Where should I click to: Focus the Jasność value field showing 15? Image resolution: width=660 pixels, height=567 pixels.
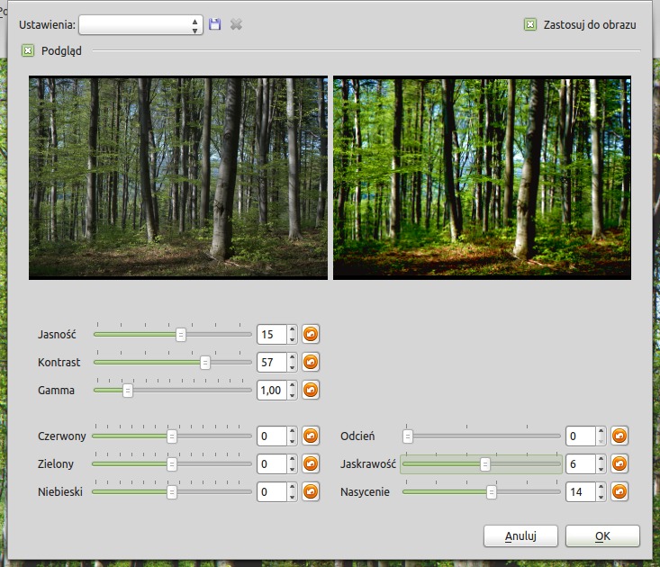(x=272, y=335)
